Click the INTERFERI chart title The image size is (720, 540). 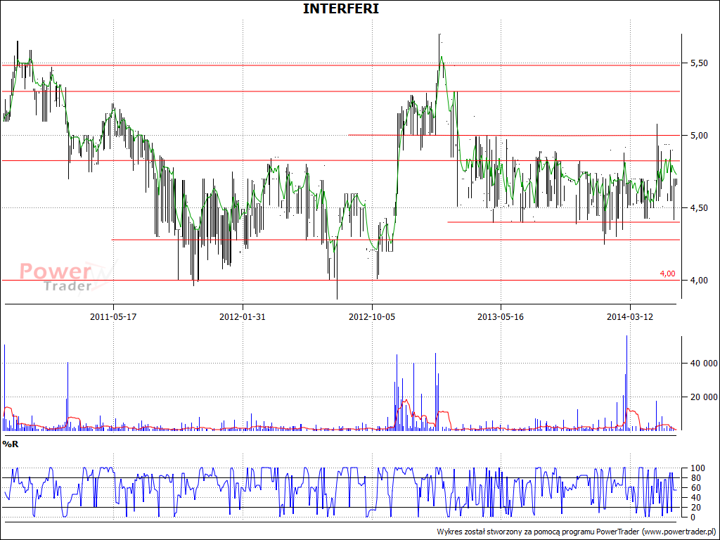click(341, 8)
